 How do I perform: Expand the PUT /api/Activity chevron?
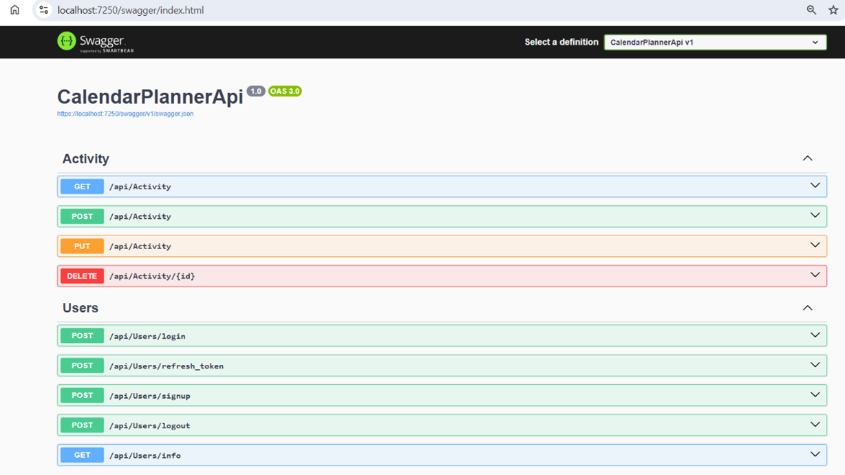coord(815,245)
